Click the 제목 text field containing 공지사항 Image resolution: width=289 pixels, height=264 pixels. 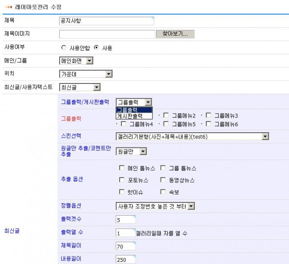(106, 21)
